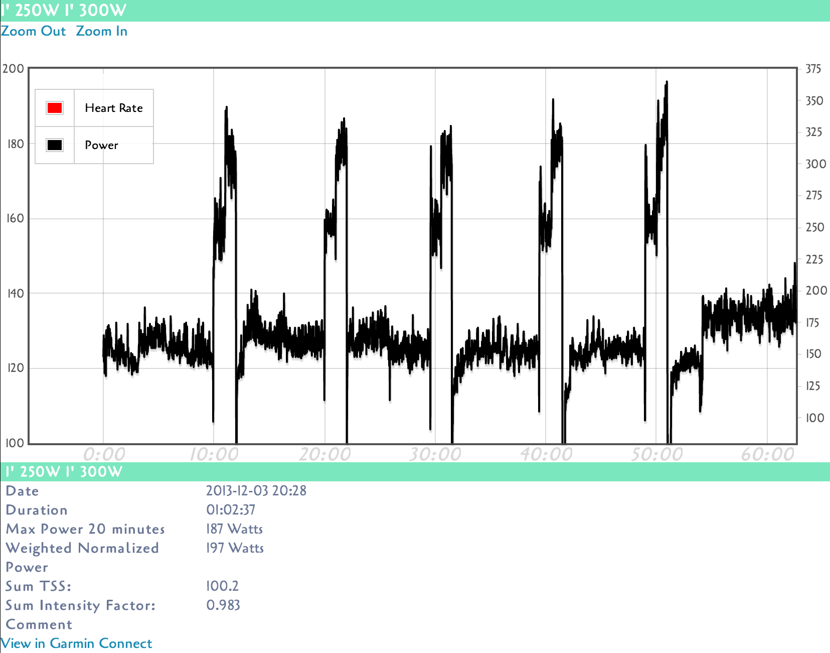Select the Power legend label text
The height and width of the screenshot is (653, 830).
[101, 145]
